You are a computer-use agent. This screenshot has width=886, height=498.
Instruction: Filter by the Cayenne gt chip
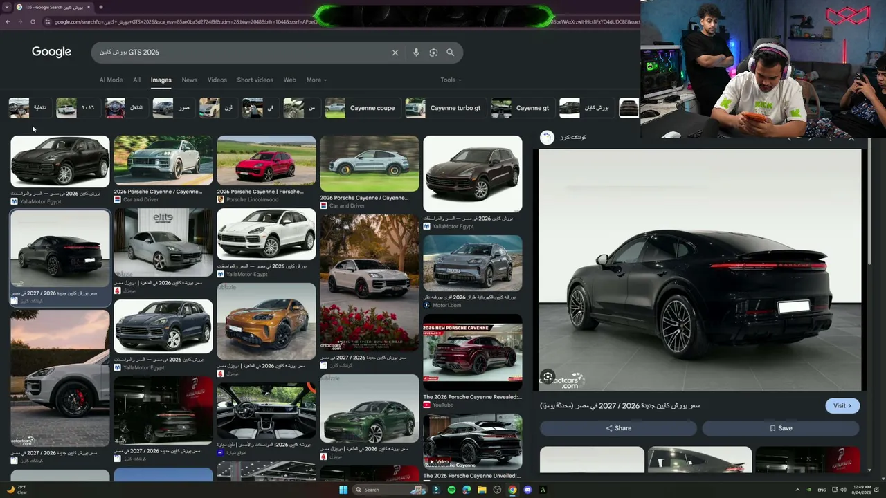pyautogui.click(x=521, y=108)
